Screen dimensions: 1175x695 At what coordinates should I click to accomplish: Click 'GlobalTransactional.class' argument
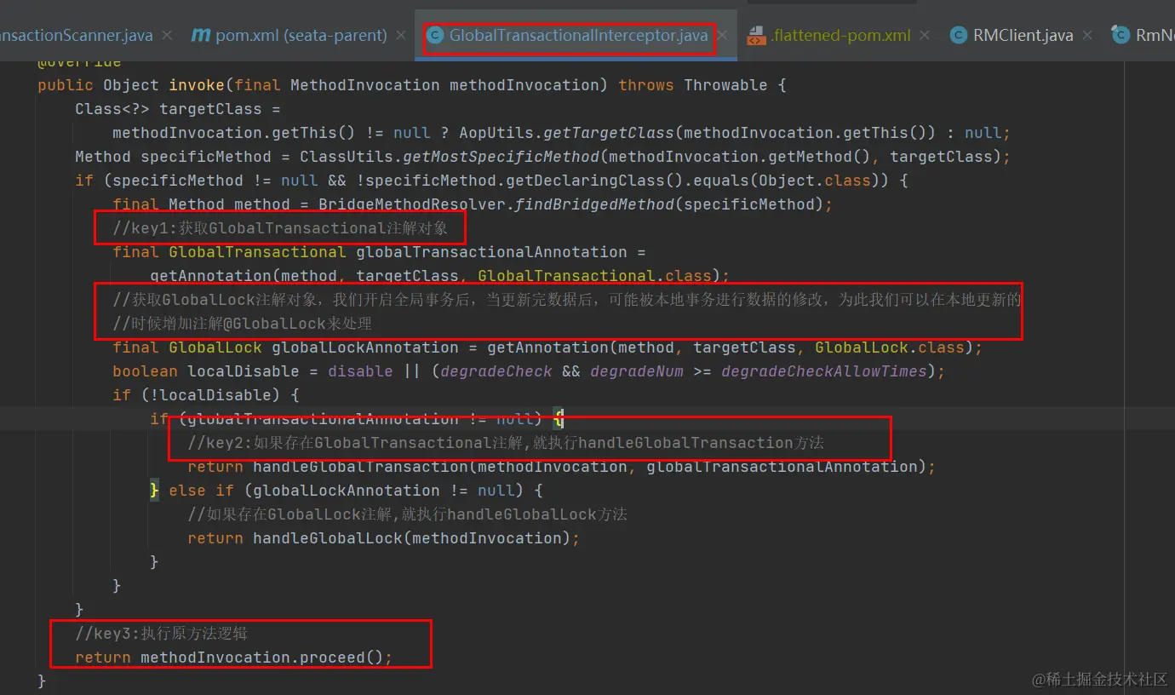pos(594,276)
